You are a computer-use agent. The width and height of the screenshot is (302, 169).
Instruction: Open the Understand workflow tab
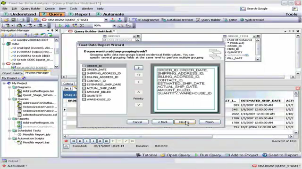(20, 14)
